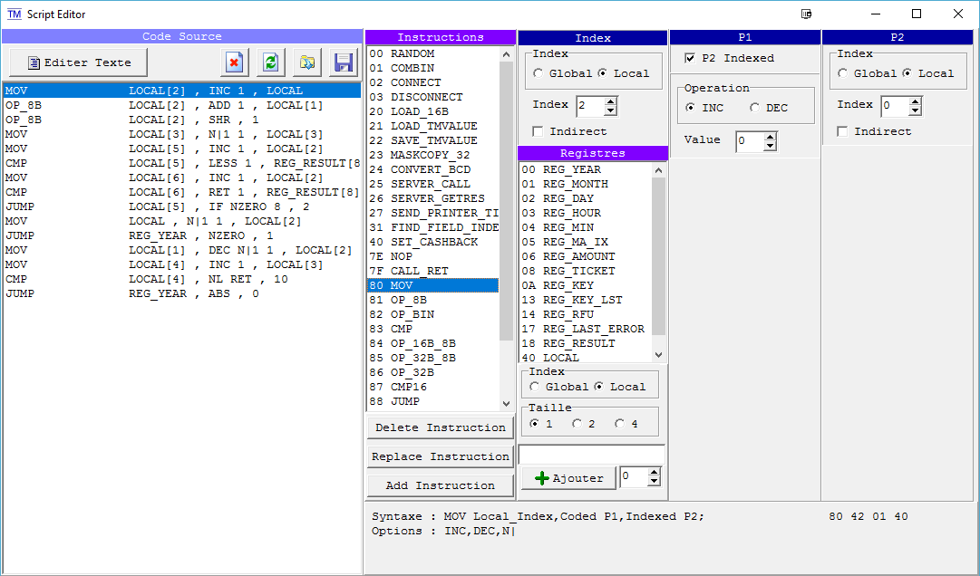Click the icon left of the minimize button
980x576 pixels.
[x=807, y=14]
